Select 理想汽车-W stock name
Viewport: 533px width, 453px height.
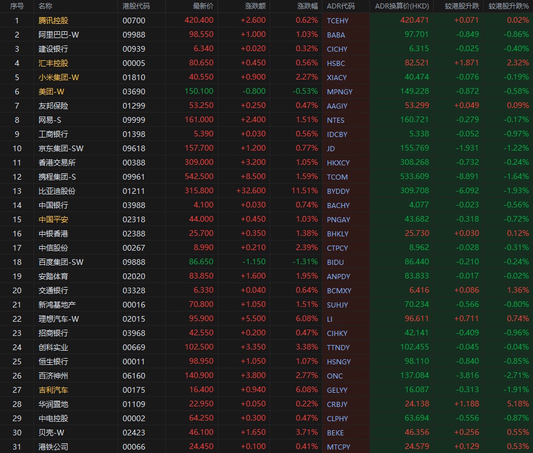point(58,319)
